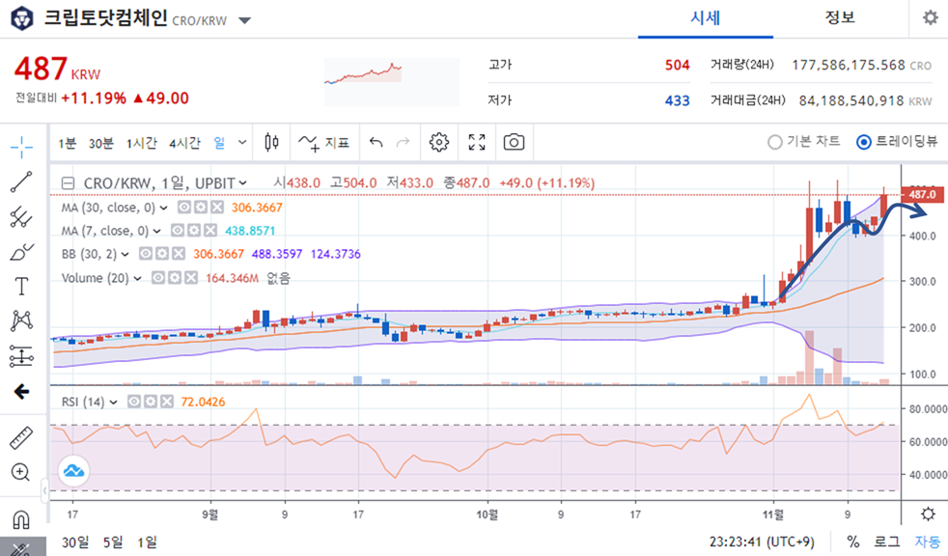Select the XABCD pattern tool
This screenshot has width=948, height=556.
(x=22, y=320)
